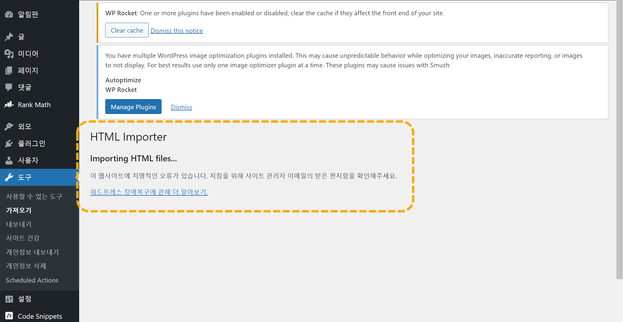Select the 글 posts icon

9,37
